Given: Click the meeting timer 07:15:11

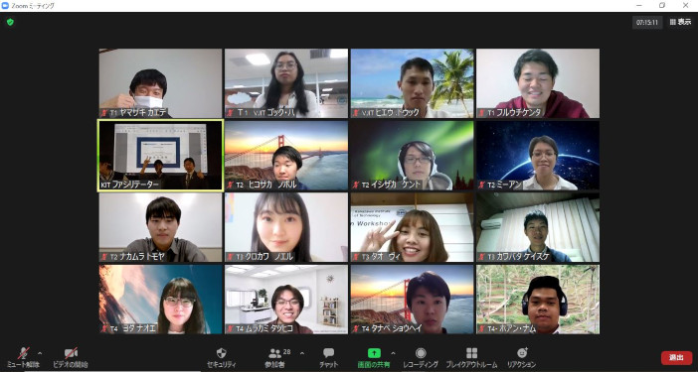Looking at the screenshot, I should (647, 23).
